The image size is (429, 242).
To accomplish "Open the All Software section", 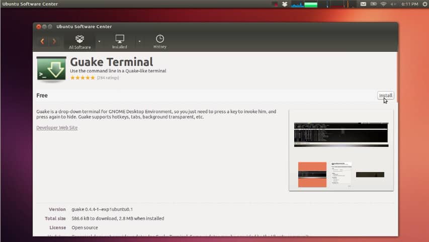I will [79, 42].
